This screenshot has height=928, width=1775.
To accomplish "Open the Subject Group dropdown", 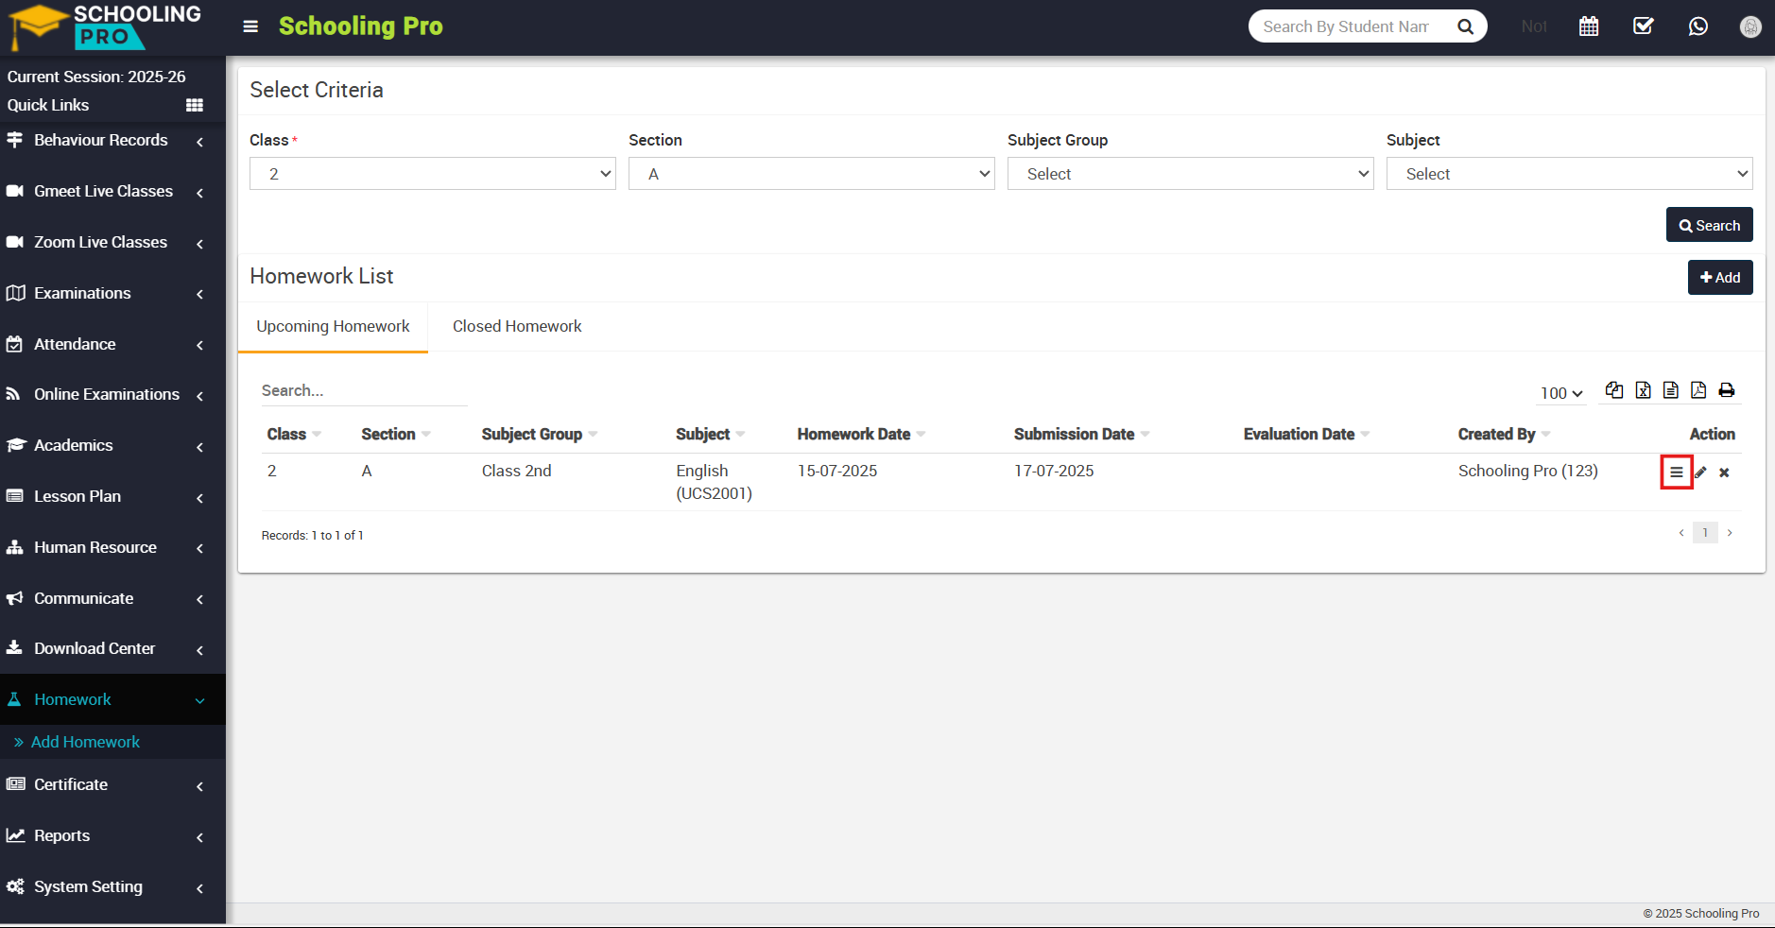I will pos(1191,174).
